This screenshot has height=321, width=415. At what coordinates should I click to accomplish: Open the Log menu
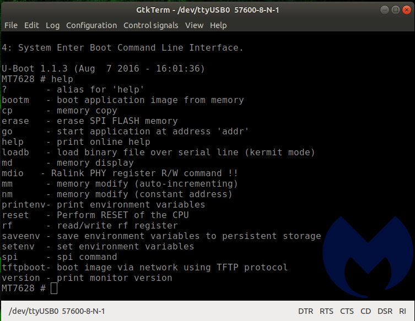pos(52,25)
